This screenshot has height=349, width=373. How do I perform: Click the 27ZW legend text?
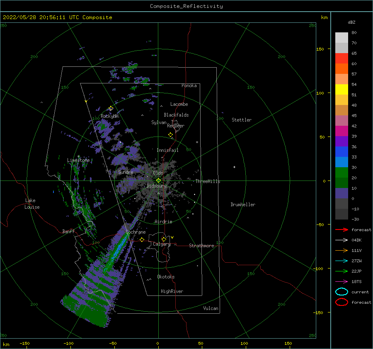[356, 261]
